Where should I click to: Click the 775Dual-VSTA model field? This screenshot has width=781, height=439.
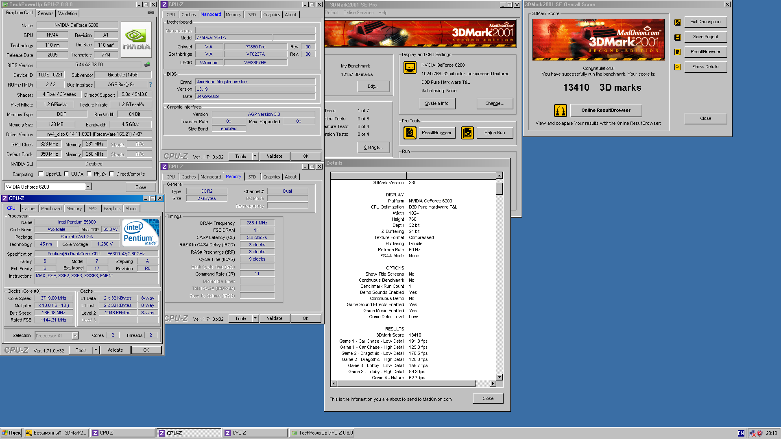(x=233, y=37)
